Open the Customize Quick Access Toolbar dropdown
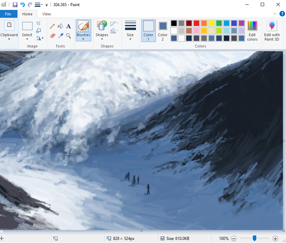286x243 pixels. tap(46, 5)
